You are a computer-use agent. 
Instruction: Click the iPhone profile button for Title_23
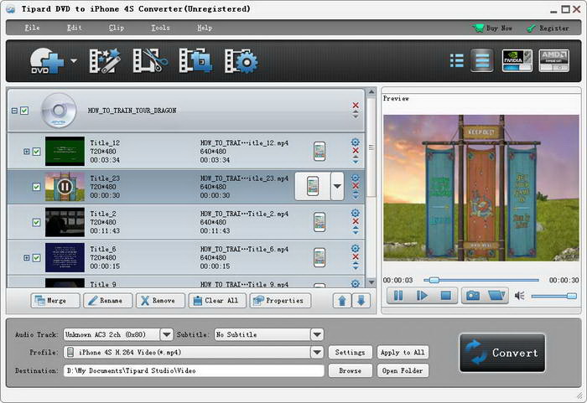(313, 186)
